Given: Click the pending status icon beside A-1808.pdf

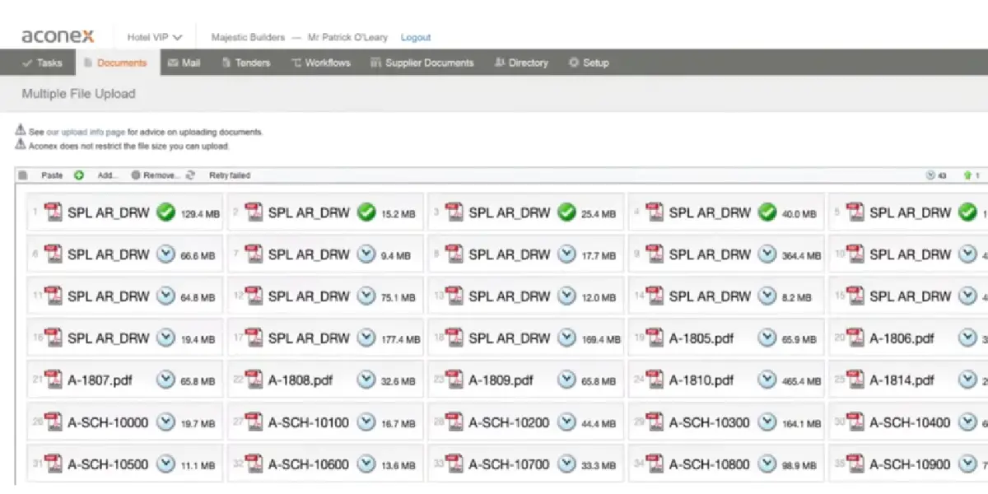Looking at the screenshot, I should (x=366, y=380).
